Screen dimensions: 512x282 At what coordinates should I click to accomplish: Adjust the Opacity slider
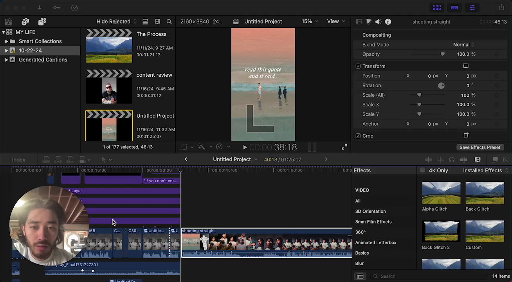427,54
